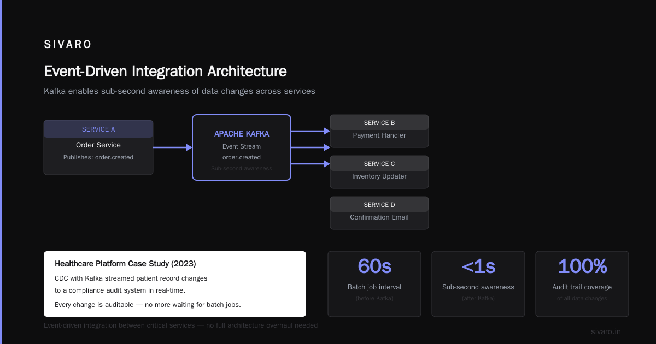
Task: Select the Service D header
Action: coord(379,205)
